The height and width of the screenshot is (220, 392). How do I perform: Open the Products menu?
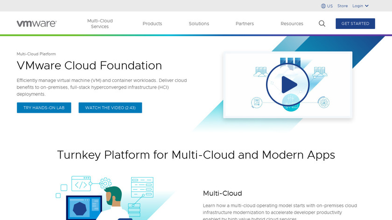pos(152,23)
